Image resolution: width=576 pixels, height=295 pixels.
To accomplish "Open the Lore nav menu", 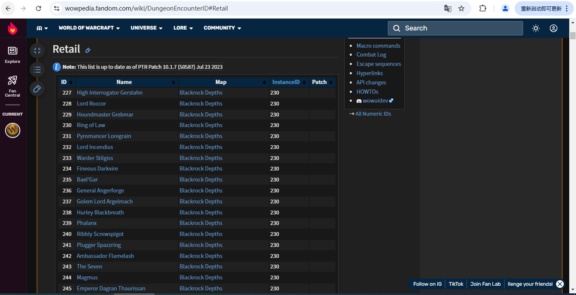I will tap(183, 28).
